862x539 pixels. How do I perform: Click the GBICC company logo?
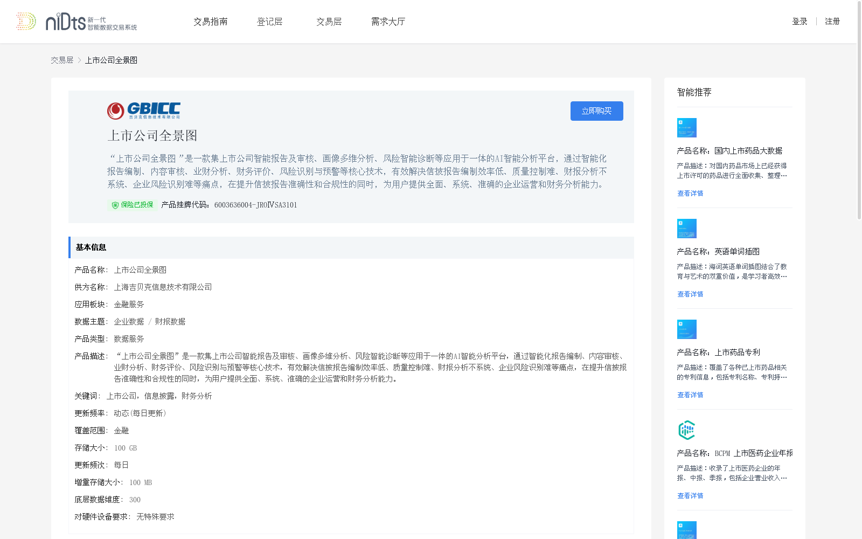click(x=144, y=110)
